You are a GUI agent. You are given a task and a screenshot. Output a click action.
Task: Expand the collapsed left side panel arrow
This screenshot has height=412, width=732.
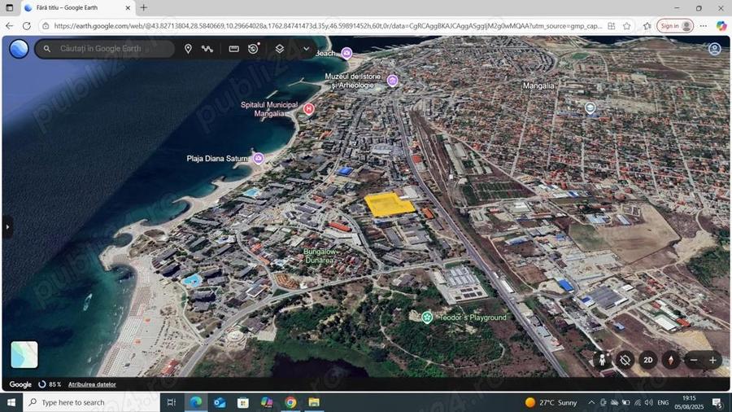tap(7, 227)
